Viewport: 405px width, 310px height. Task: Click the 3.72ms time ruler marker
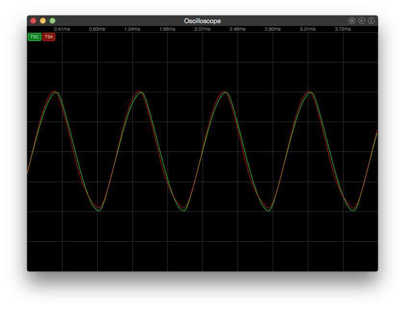click(343, 29)
